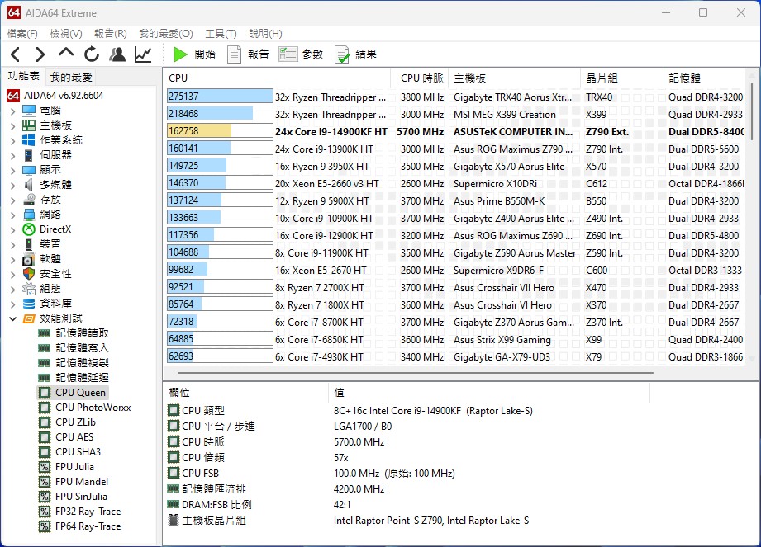Screen dimensions: 761x547
Task: Click the 參數 parameters toolbar icon
Action: click(301, 54)
